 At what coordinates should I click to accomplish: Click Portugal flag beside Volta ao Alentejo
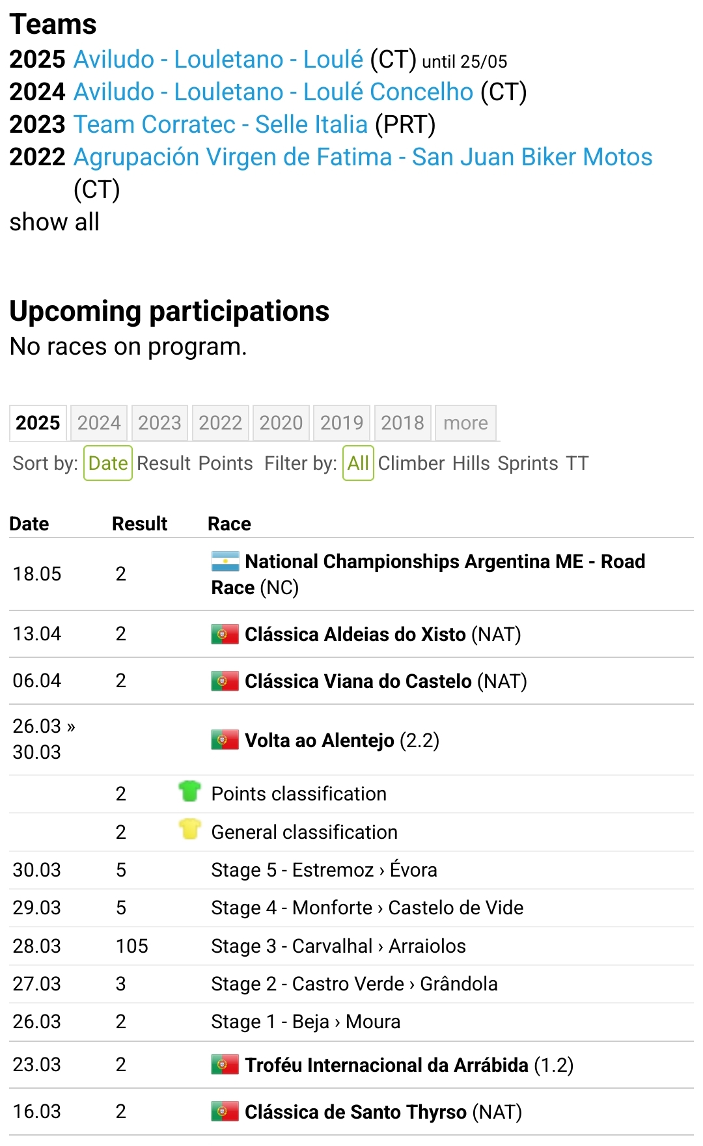coord(225,740)
